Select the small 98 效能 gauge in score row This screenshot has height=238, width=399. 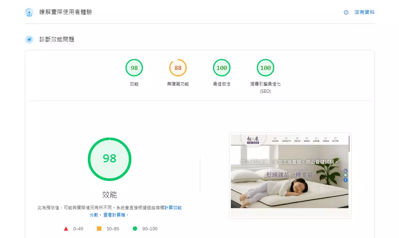tap(134, 68)
